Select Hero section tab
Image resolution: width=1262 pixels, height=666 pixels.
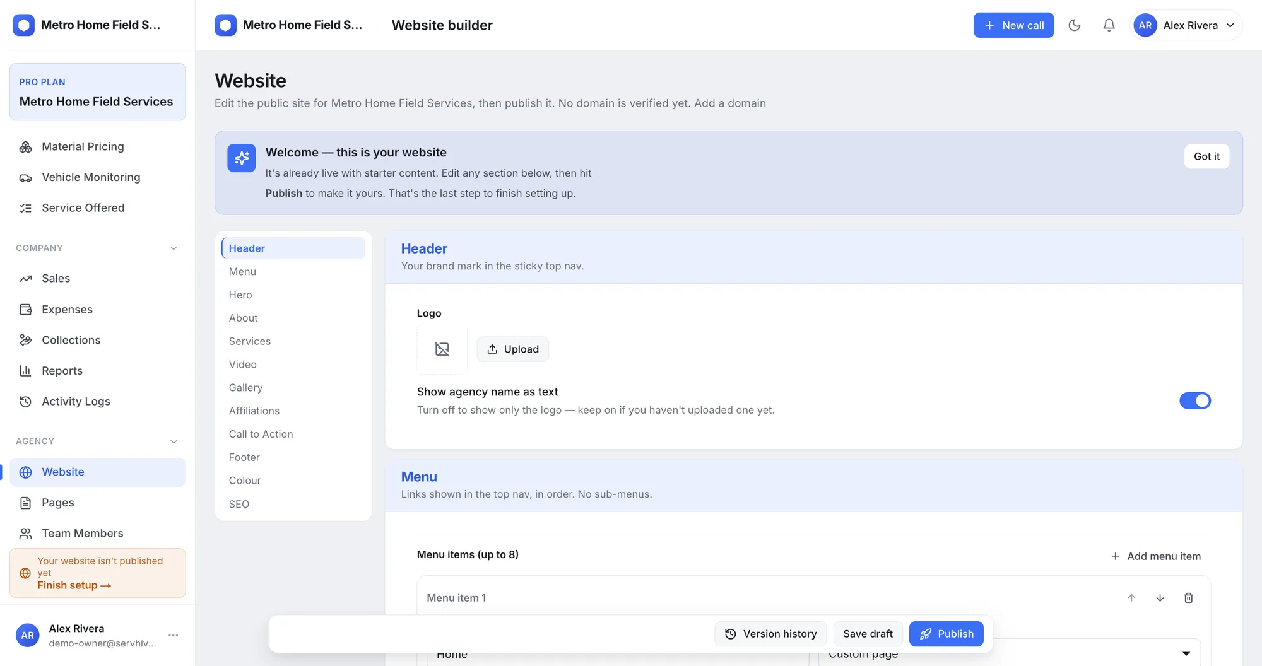point(293,295)
